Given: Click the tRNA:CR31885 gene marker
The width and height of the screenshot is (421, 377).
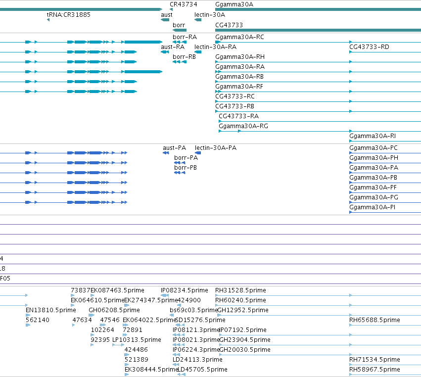Looking at the screenshot, I should [x=48, y=20].
